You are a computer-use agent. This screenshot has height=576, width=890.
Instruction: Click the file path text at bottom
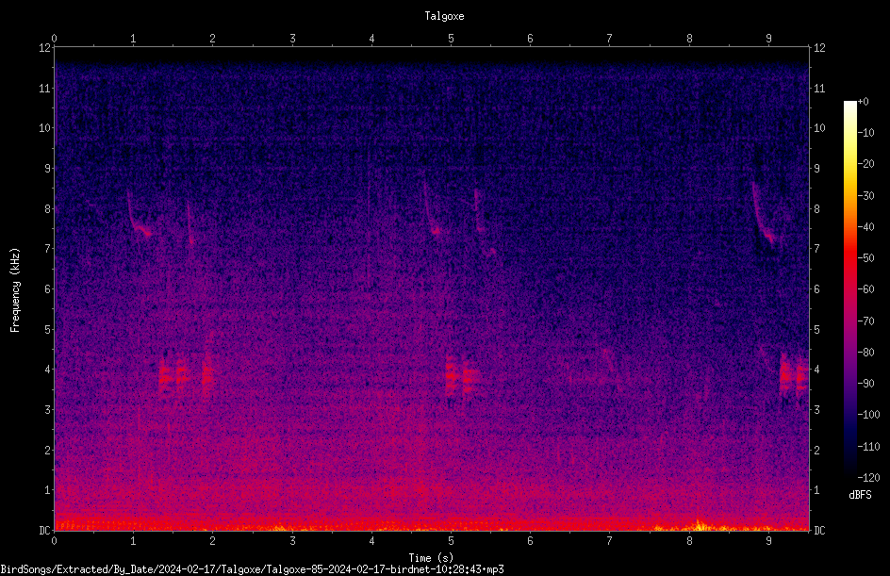pyautogui.click(x=252, y=569)
